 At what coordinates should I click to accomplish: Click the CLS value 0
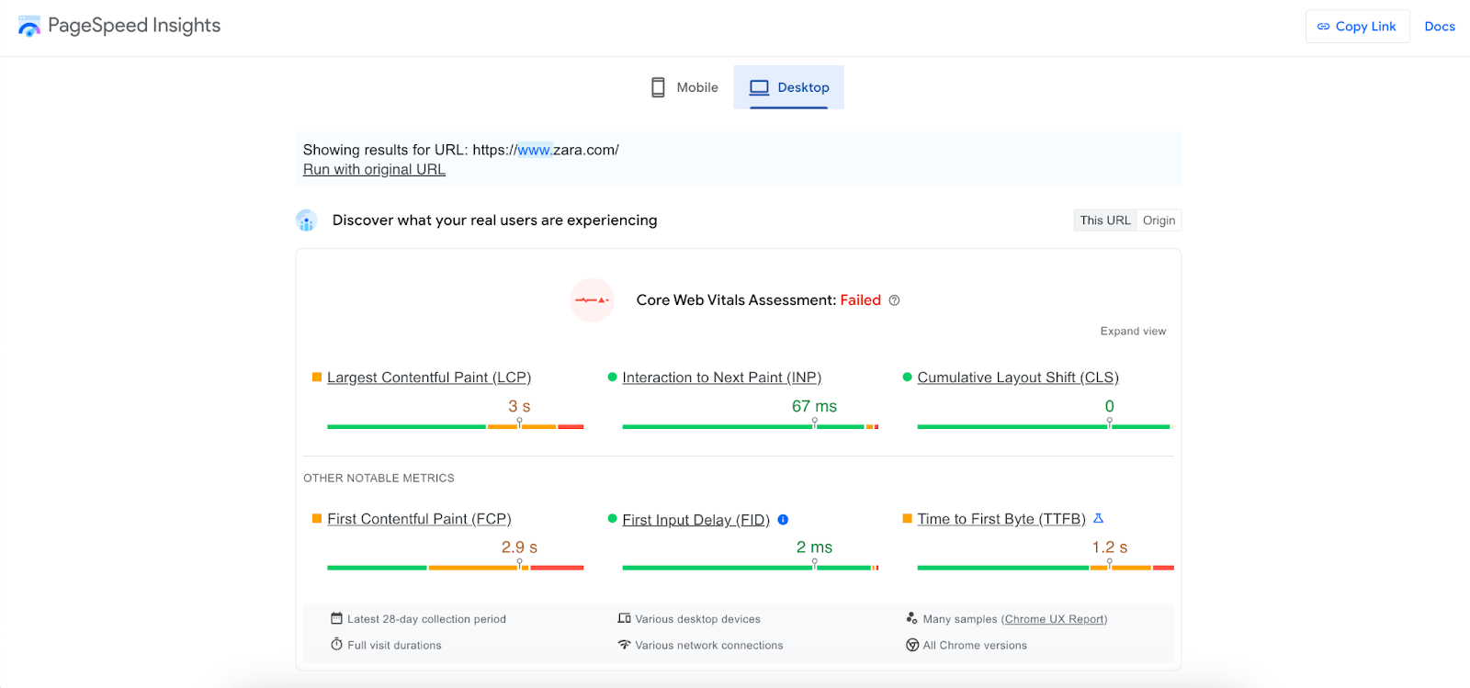point(1109,406)
